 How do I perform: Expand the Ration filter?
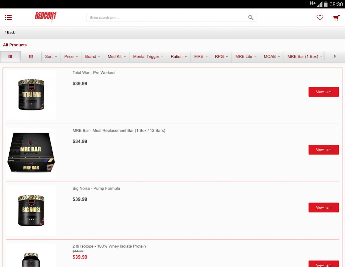[179, 57]
